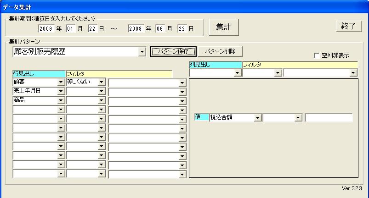Click the end month field showing 06
Viewport: 369px width, 198px height.
(x=159, y=28)
